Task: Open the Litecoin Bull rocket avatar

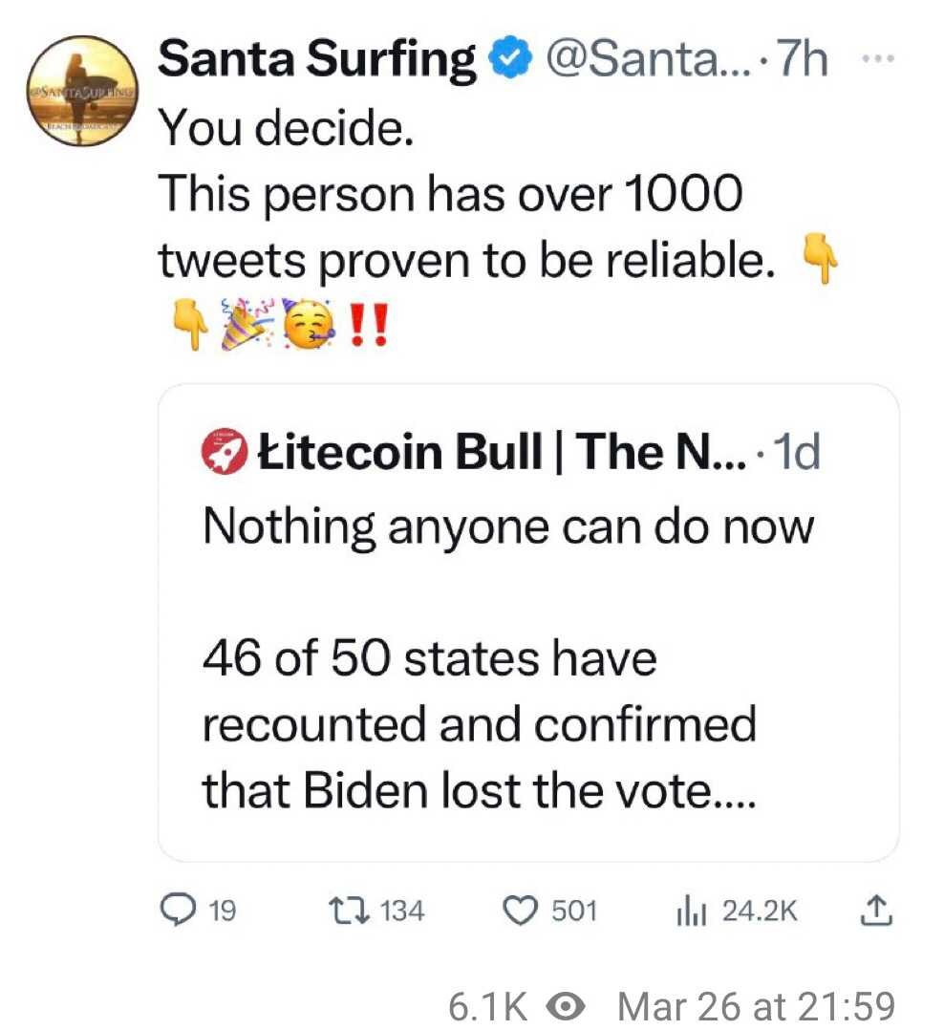Action: pos(224,452)
